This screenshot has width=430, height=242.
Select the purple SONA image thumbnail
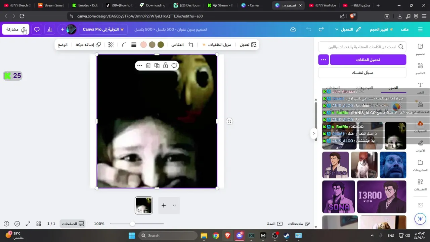pos(338,197)
